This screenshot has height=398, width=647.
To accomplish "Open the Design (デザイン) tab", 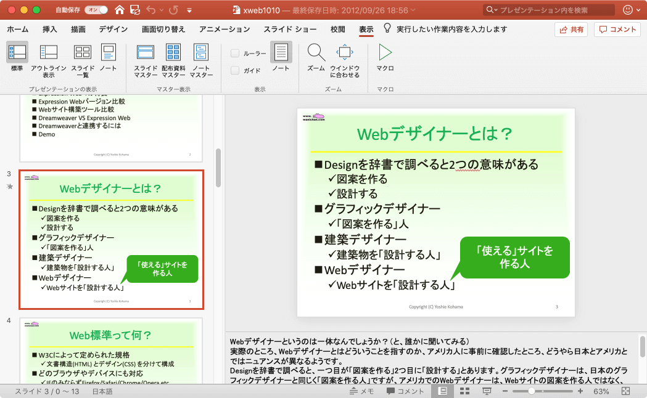I will (113, 29).
